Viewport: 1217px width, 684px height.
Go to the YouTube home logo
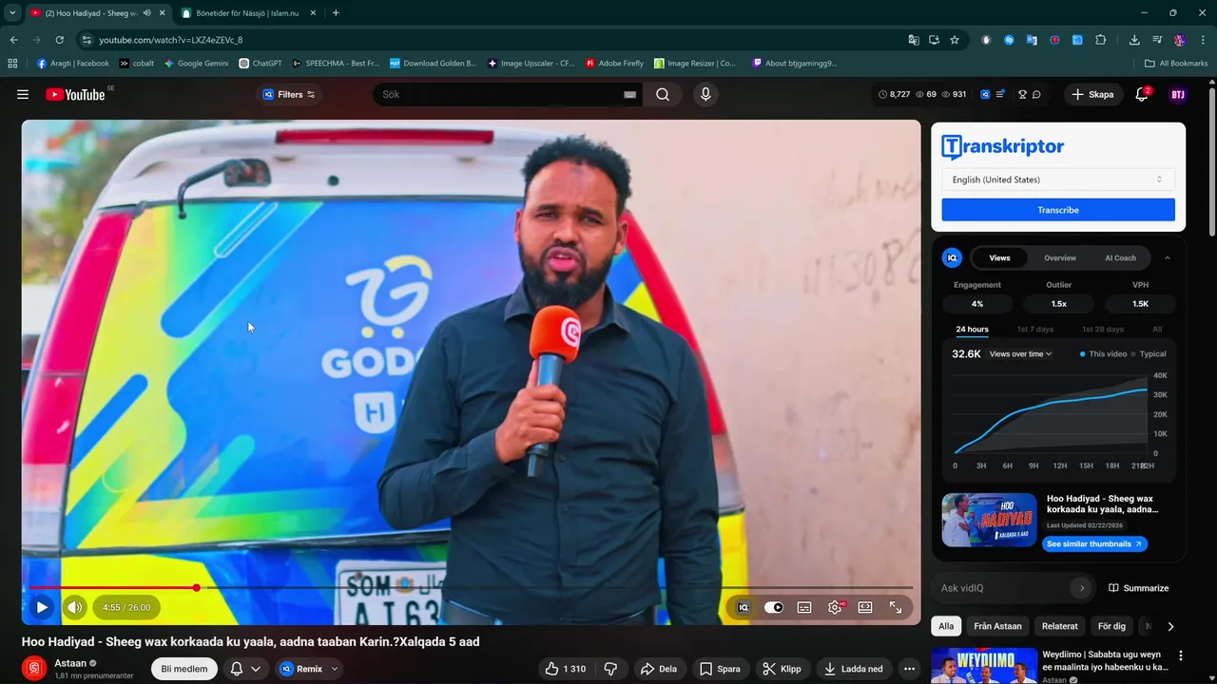[78, 94]
